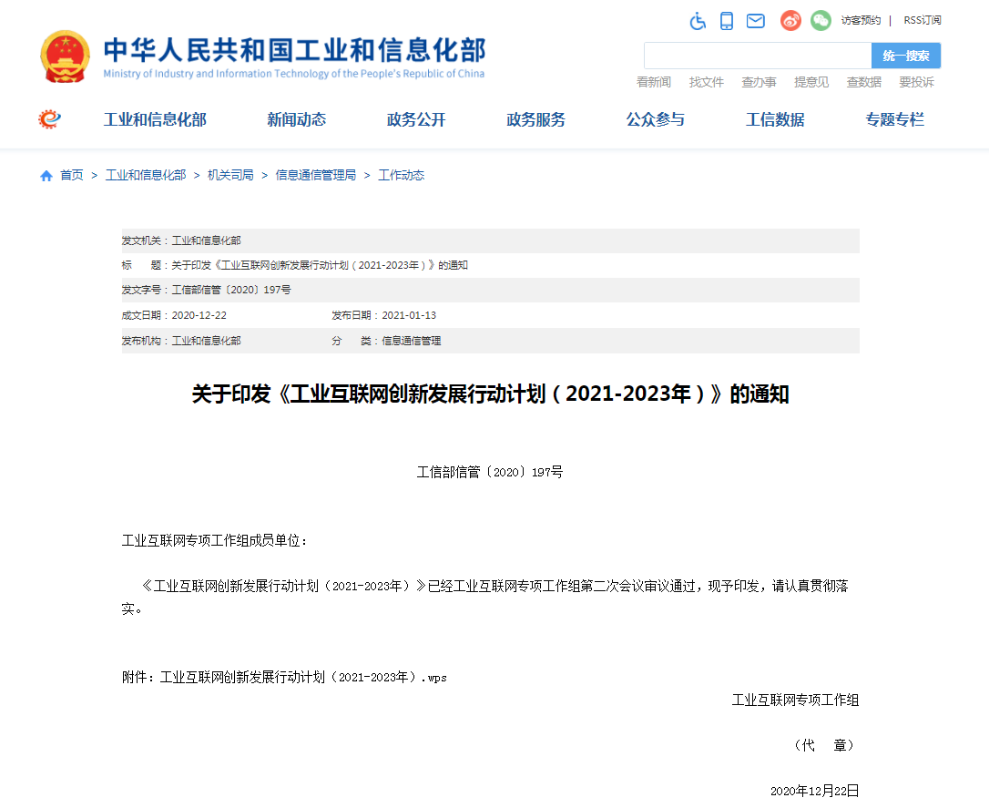This screenshot has width=989, height=808.
Task: Open the 专题专栏 navigation item
Action: tap(894, 119)
